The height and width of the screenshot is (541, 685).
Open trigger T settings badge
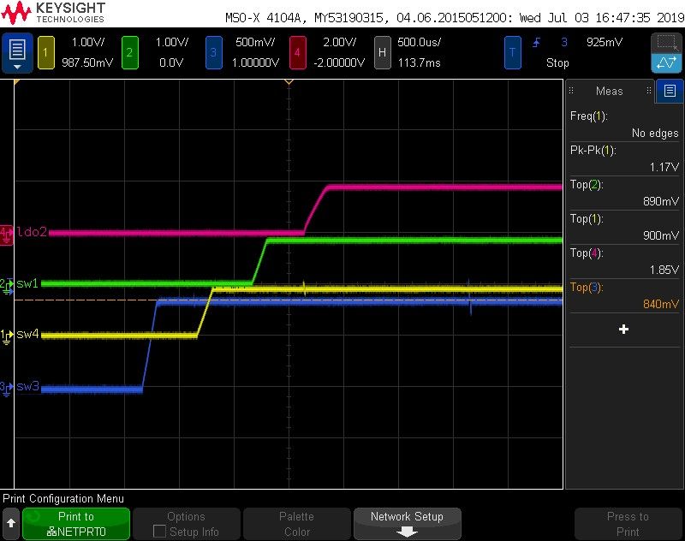coord(512,52)
